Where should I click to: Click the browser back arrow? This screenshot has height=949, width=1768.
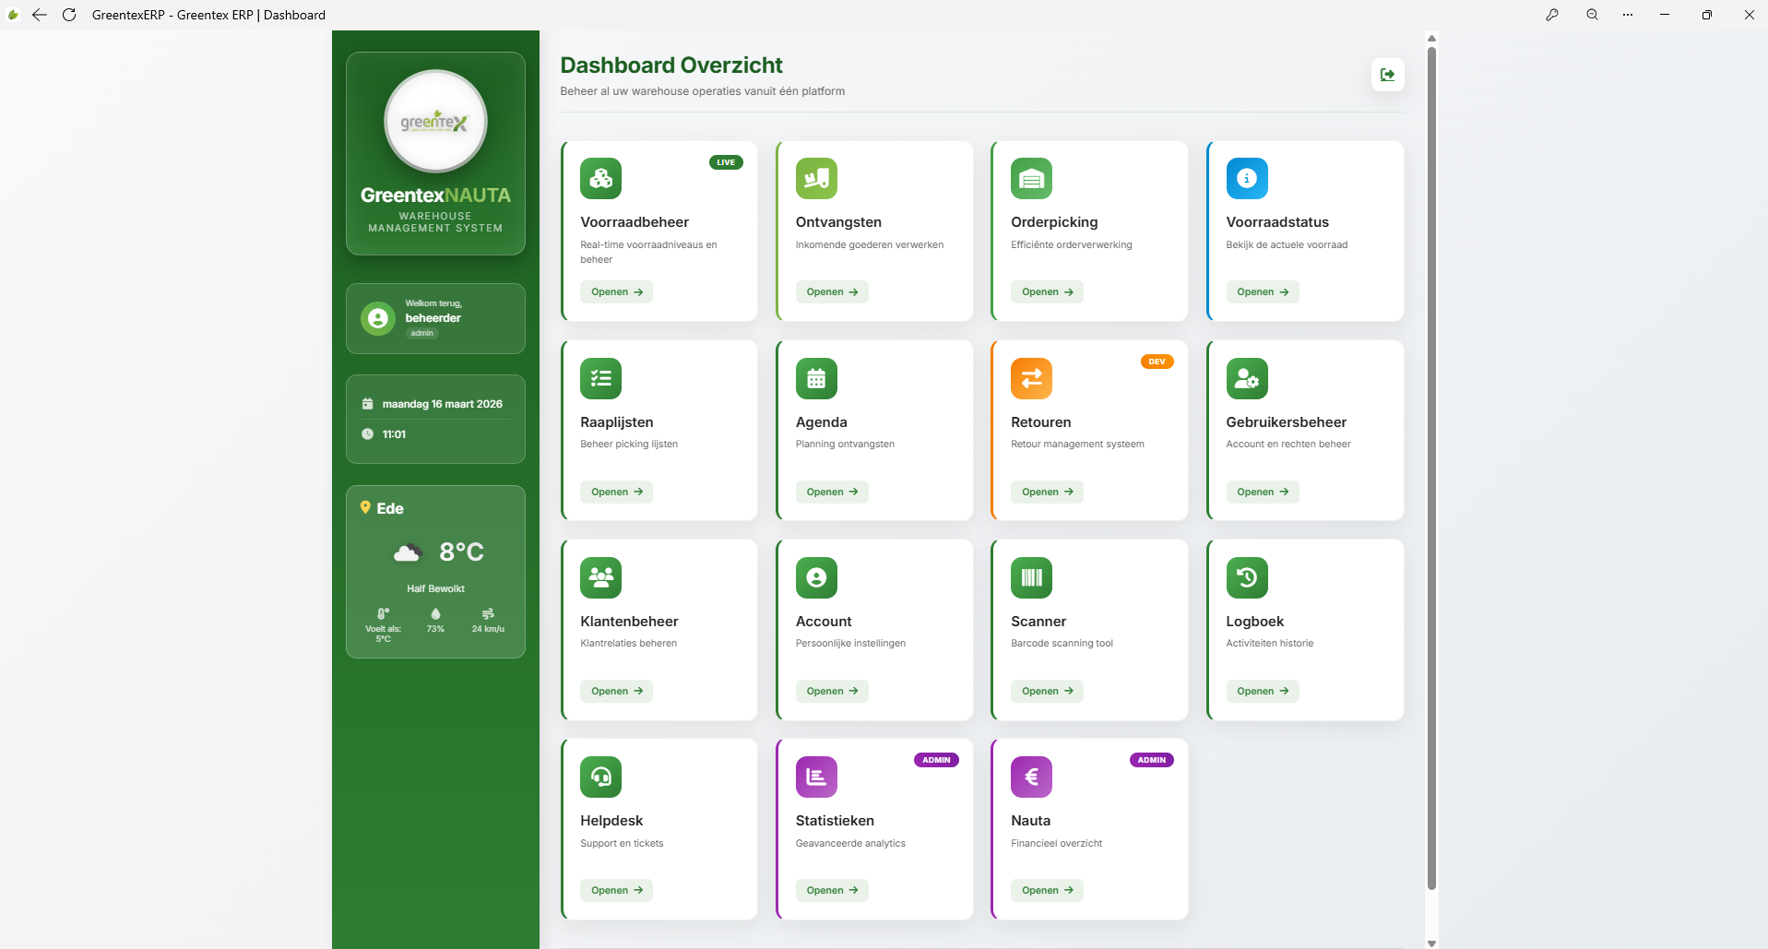pos(40,15)
